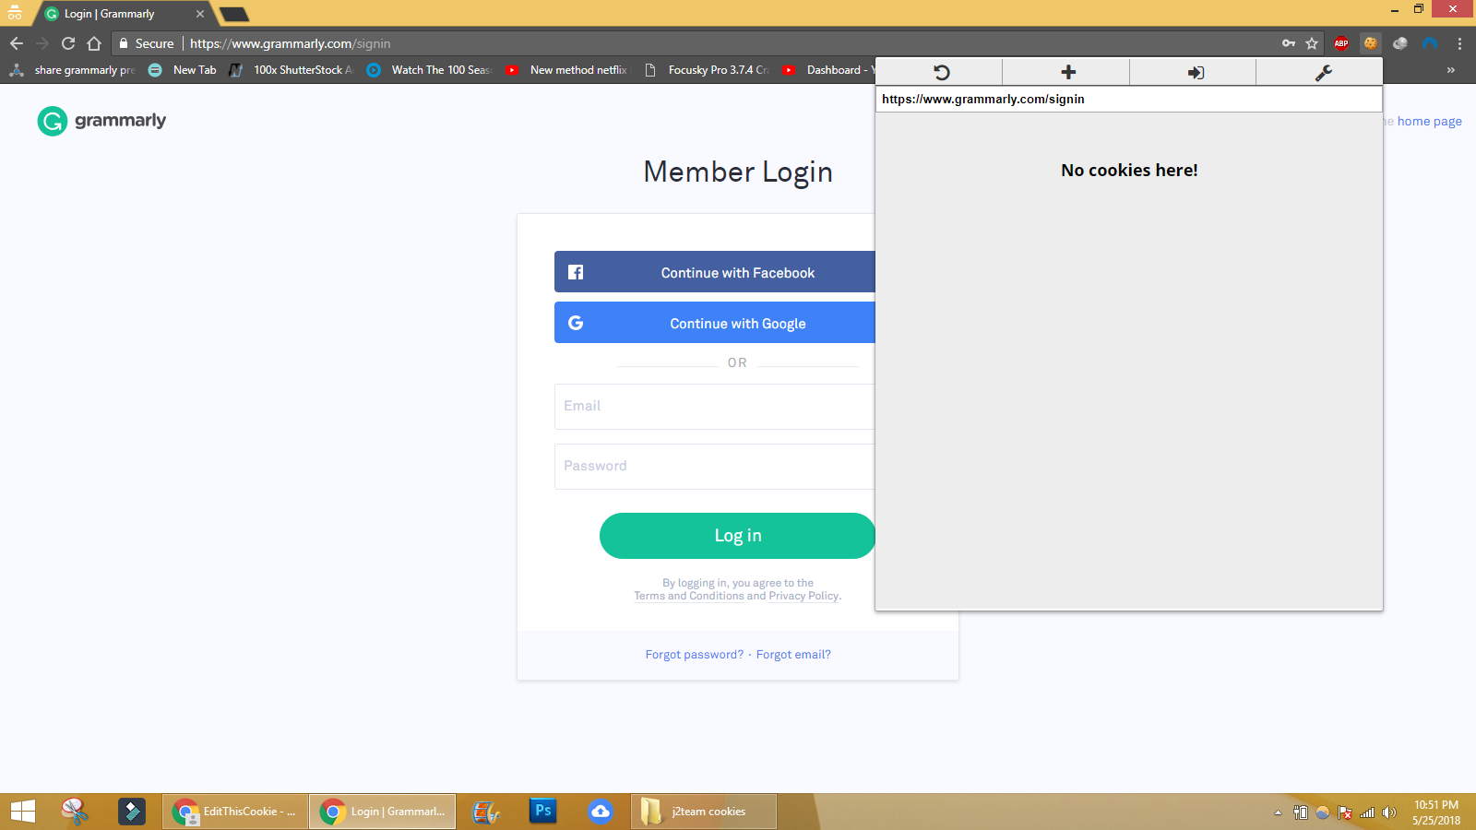
Task: Click Continue with Google button
Action: 715,323
